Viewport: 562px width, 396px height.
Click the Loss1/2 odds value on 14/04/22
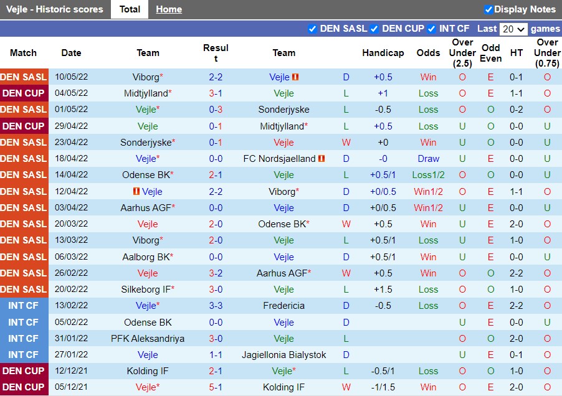click(428, 175)
